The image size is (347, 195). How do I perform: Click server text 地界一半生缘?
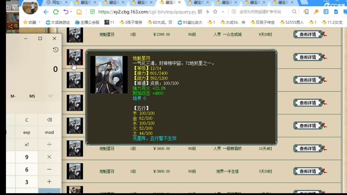[227, 171]
